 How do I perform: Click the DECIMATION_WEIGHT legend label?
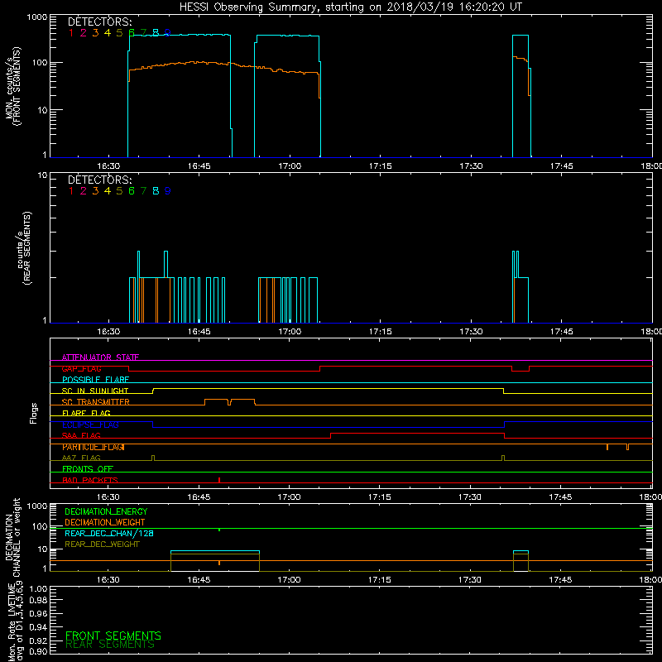pyautogui.click(x=105, y=523)
